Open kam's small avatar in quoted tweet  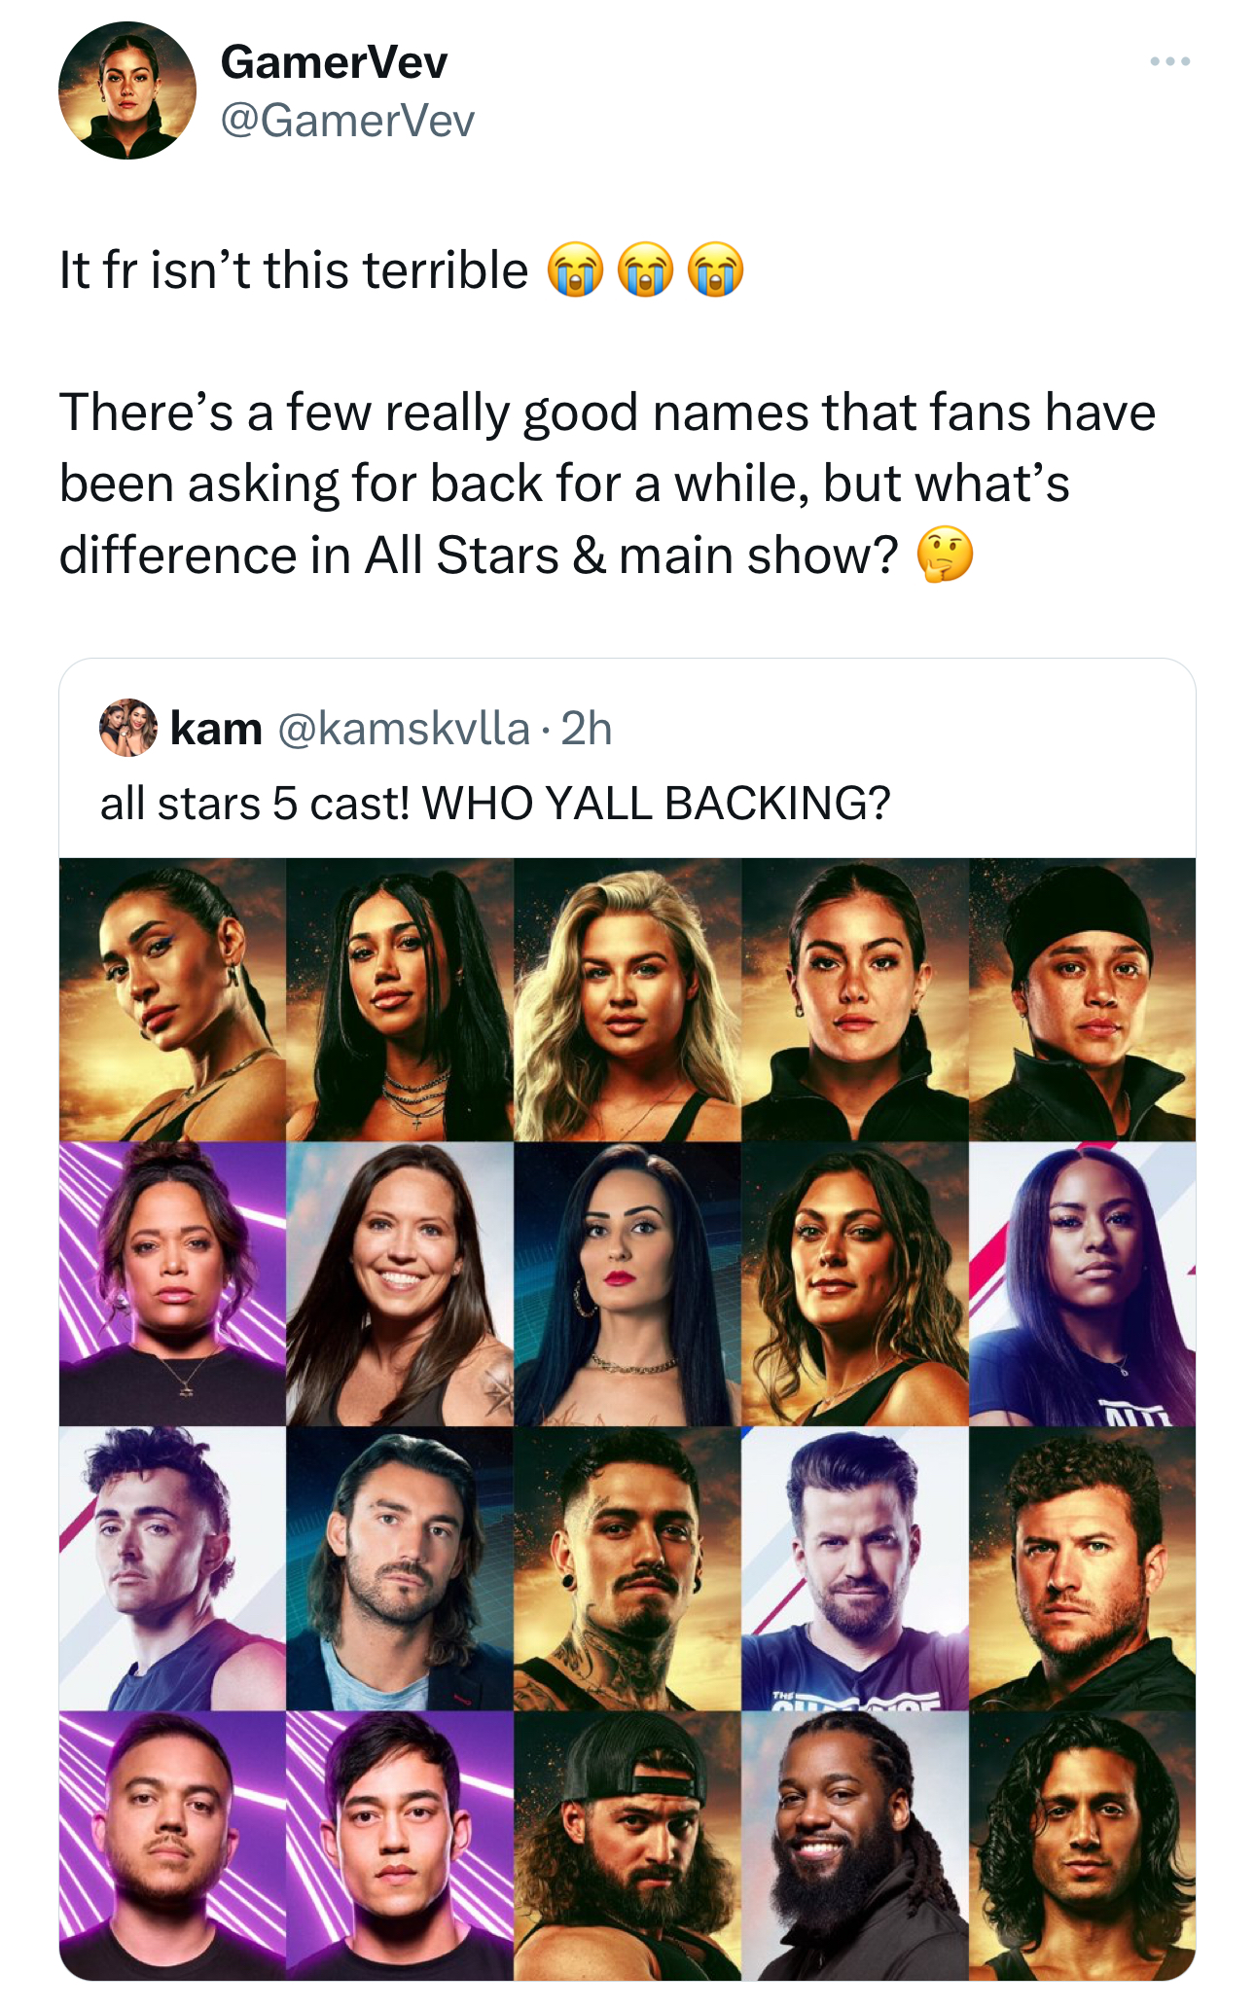128,727
